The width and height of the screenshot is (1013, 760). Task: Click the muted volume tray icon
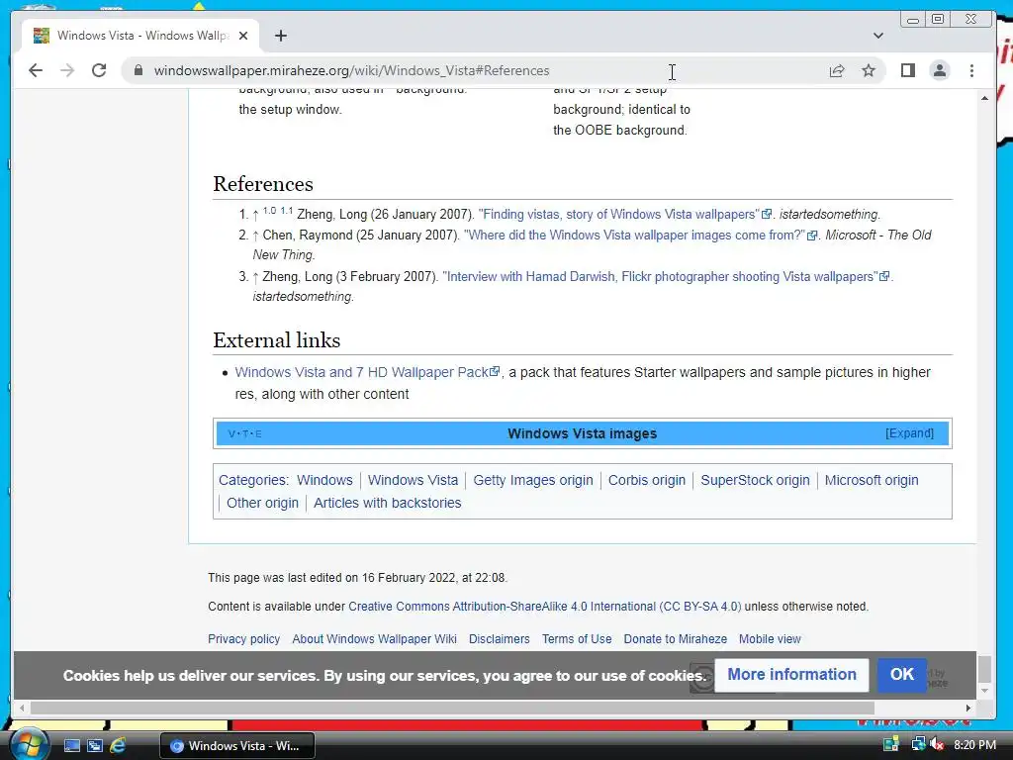[937, 744]
